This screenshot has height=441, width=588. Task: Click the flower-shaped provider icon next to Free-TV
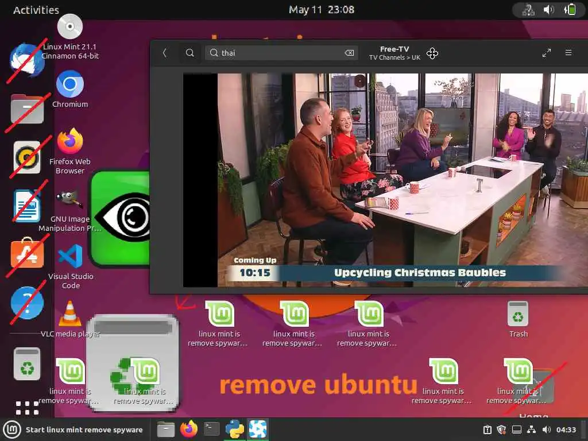pyautogui.click(x=432, y=53)
